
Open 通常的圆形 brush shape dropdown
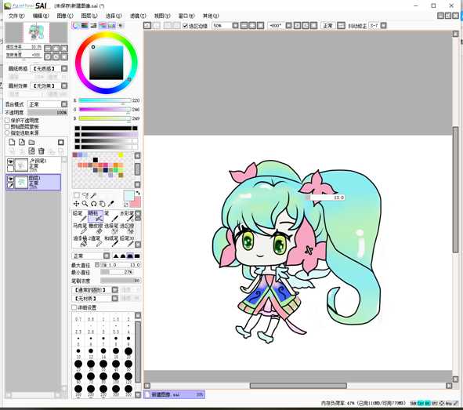(x=115, y=290)
